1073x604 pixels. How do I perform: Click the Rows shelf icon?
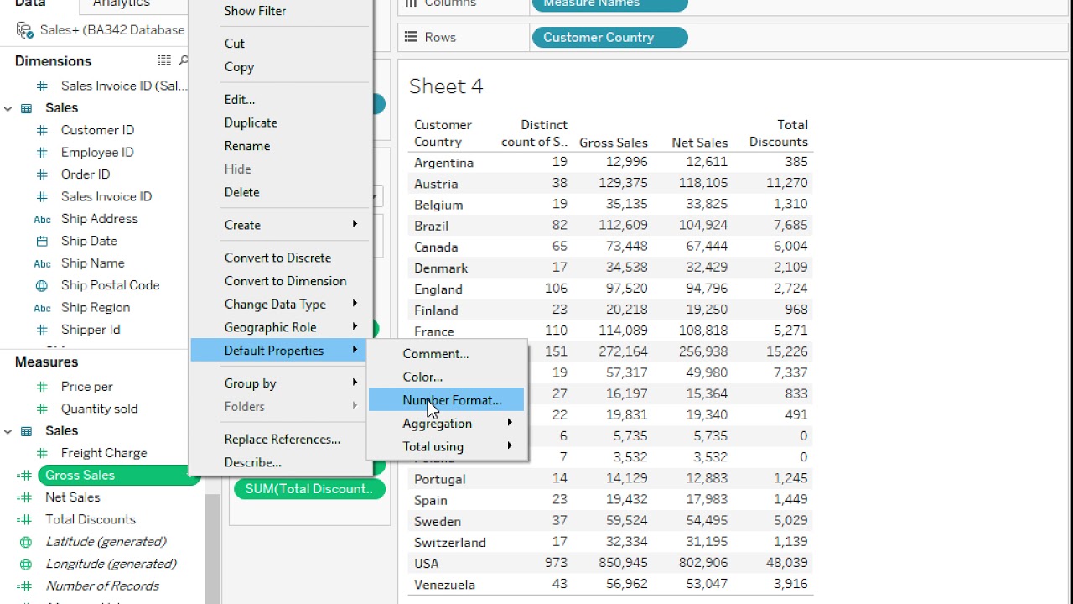click(411, 37)
